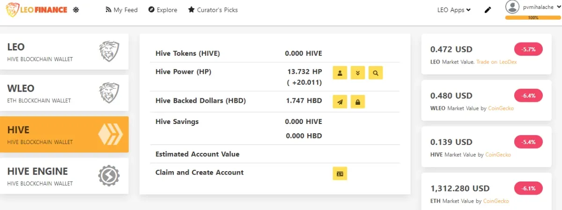The height and width of the screenshot is (210, 562).
Task: Click the Hive Power double-chevron power down icon
Action: 358,73
